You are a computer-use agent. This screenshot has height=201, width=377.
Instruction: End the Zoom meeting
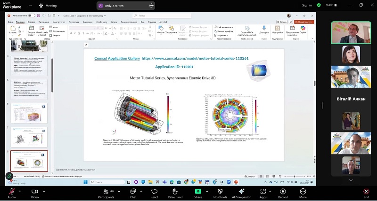coord(366,193)
